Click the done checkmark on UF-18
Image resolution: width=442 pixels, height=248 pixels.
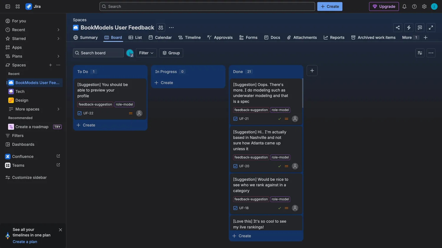(279, 208)
